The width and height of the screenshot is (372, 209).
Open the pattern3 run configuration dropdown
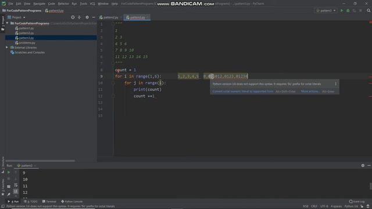[326, 10]
